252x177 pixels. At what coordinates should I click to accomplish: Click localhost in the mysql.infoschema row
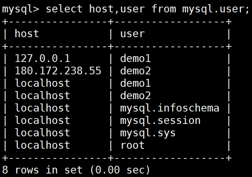(42, 108)
